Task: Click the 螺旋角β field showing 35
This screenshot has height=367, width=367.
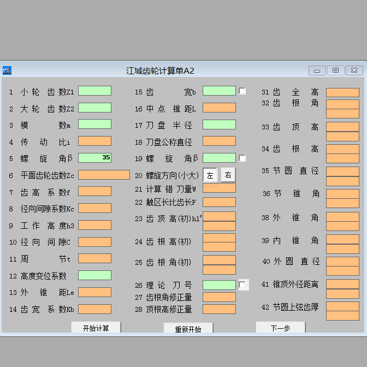Action: coord(94,158)
